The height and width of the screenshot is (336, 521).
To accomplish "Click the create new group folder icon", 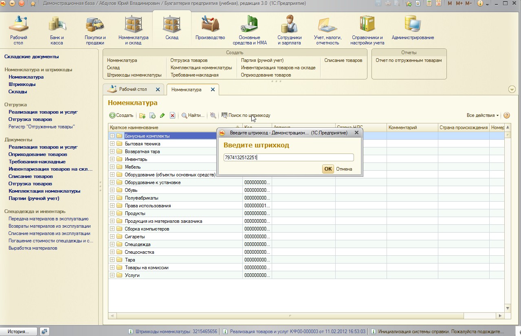I will pos(142,116).
